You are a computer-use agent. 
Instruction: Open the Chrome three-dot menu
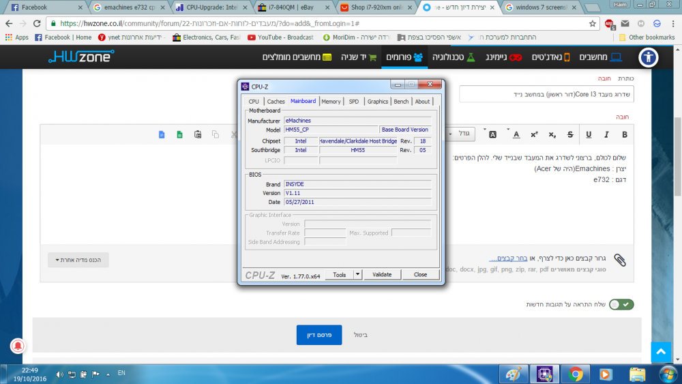pyautogui.click(x=673, y=23)
